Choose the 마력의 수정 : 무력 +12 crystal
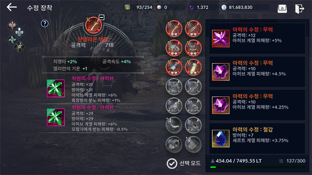The width and height of the screenshot is (312, 175). point(257,38)
